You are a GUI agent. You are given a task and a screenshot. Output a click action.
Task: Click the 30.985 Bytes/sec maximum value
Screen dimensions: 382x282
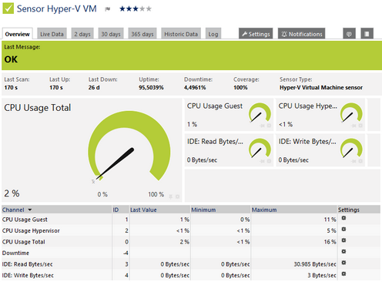point(315,264)
